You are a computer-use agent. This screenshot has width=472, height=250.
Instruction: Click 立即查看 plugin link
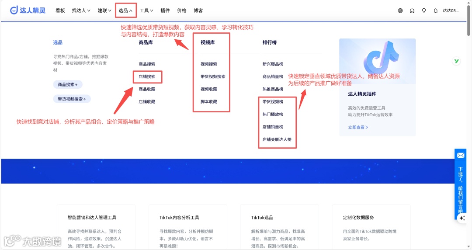point(358,128)
